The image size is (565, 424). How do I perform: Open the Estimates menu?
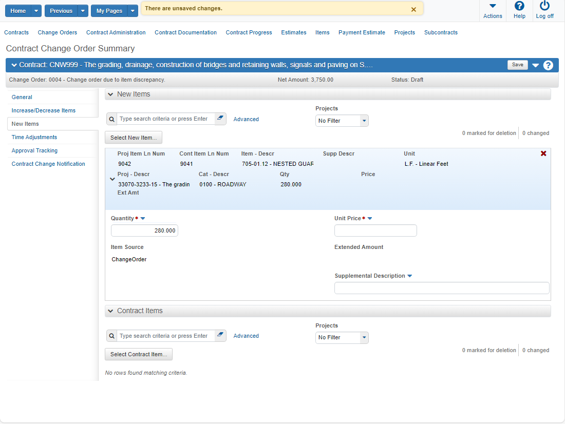click(294, 32)
